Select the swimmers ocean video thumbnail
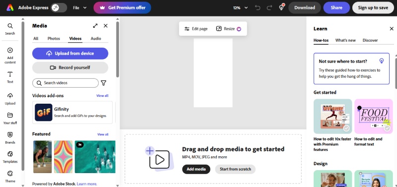Image resolution: width=397 pixels, height=187 pixels. click(95, 157)
